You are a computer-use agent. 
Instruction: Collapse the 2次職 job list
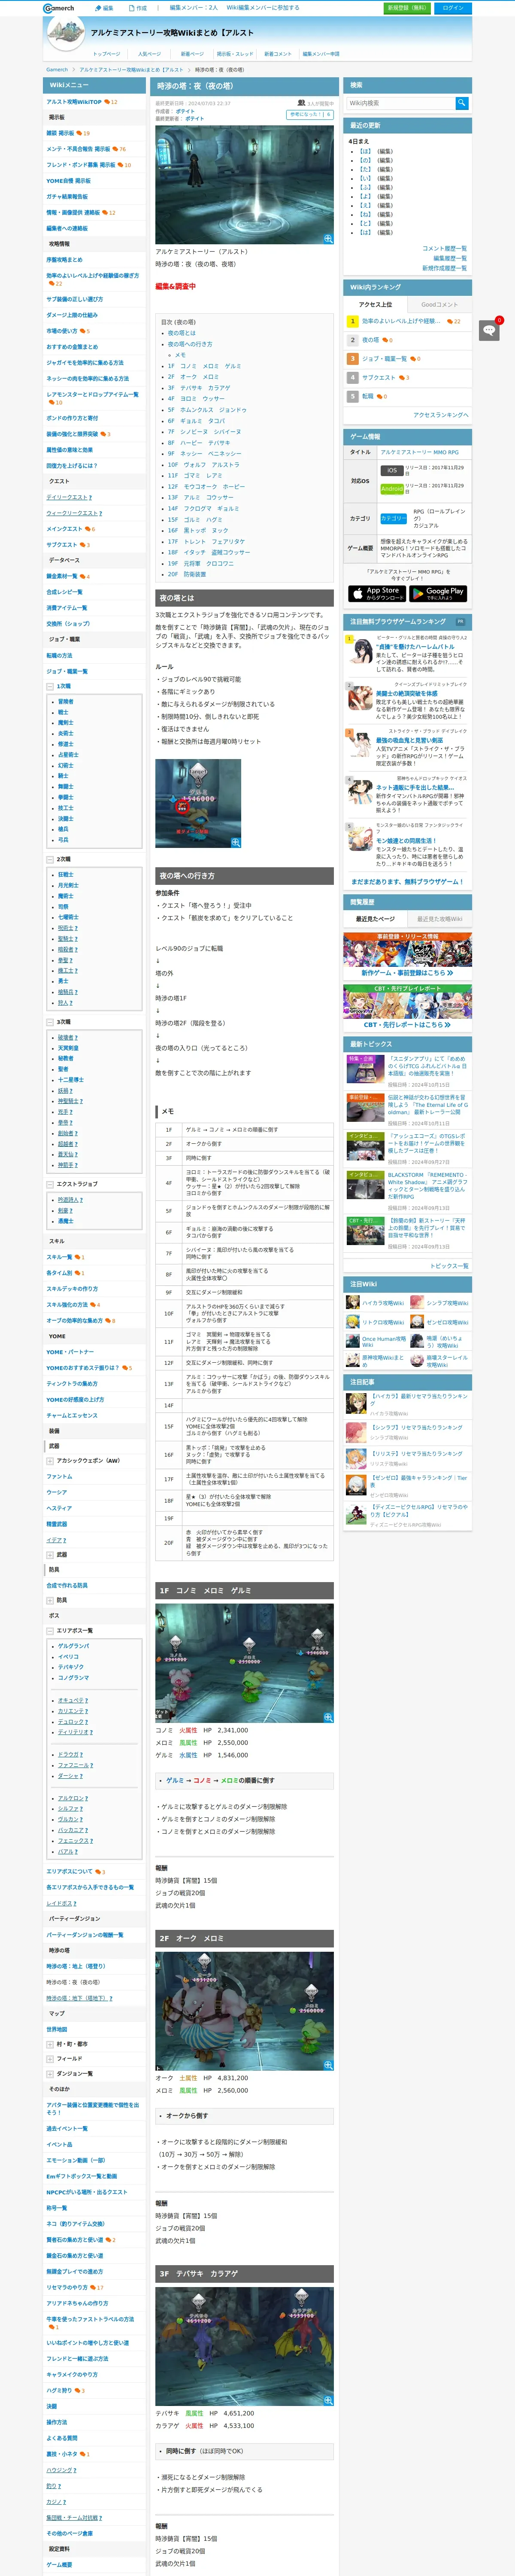(x=50, y=860)
